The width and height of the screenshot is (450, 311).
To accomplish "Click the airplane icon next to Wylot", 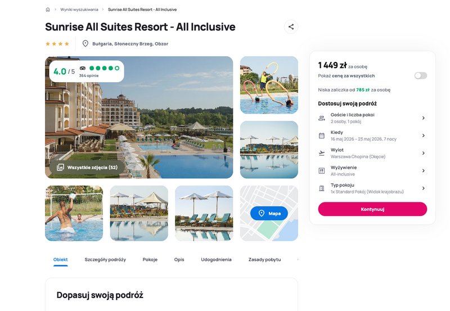I will pos(322,153).
